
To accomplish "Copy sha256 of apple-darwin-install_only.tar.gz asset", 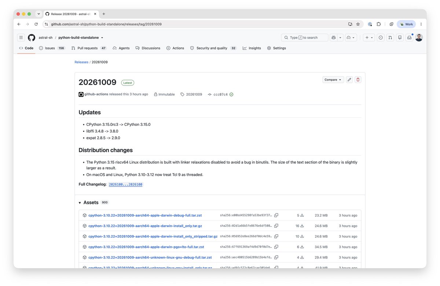I will (276, 226).
